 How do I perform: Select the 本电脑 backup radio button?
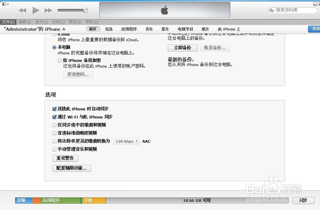54,47
